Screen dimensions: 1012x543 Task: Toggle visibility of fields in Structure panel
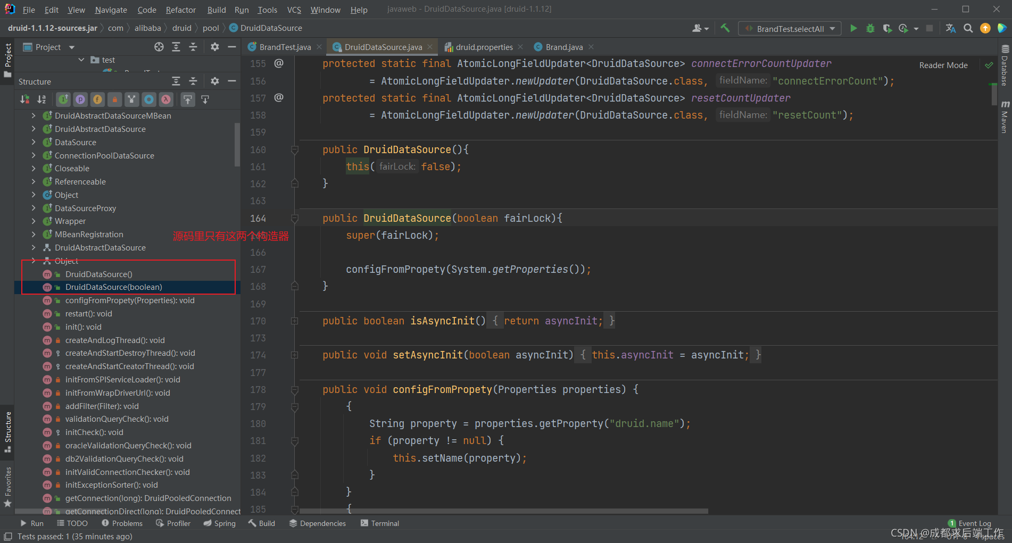pos(97,99)
